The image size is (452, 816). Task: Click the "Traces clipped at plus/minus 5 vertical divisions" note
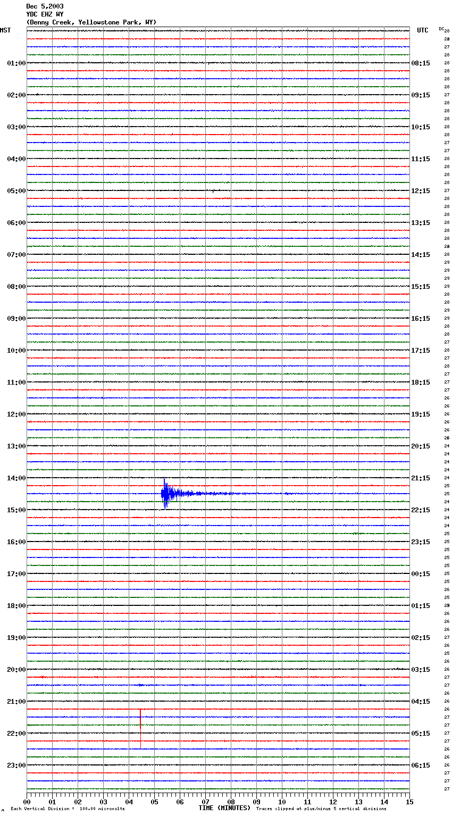(321, 809)
